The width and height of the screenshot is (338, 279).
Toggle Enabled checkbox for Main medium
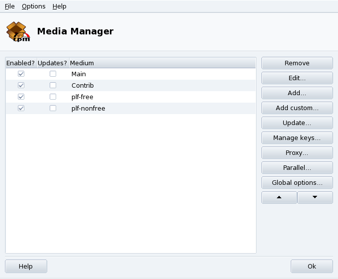(21, 74)
